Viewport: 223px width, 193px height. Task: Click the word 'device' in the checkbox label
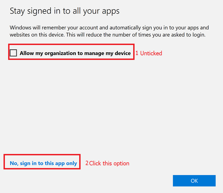(122, 53)
